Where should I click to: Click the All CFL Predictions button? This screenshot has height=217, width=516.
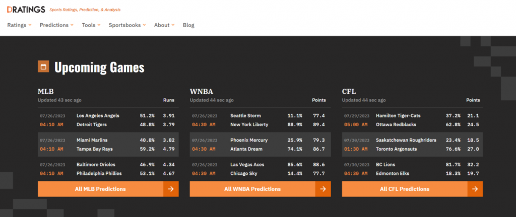(412, 189)
